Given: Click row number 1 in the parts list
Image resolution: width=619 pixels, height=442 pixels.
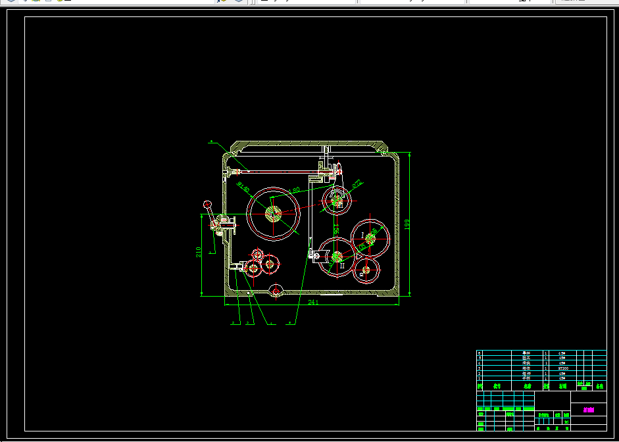Looking at the screenshot, I should (480, 378).
